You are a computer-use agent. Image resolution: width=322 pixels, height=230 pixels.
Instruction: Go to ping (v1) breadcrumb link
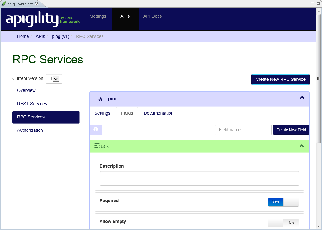coord(61,36)
